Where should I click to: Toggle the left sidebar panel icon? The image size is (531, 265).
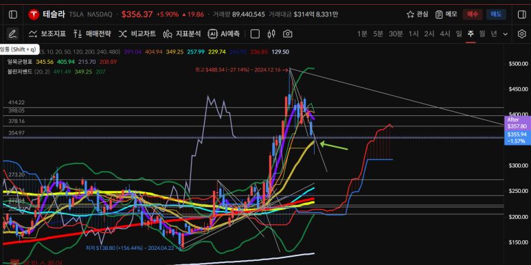pos(13,14)
